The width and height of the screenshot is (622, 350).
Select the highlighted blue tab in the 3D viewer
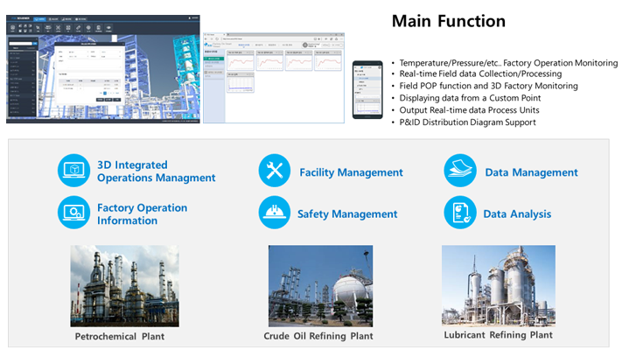tap(40, 17)
